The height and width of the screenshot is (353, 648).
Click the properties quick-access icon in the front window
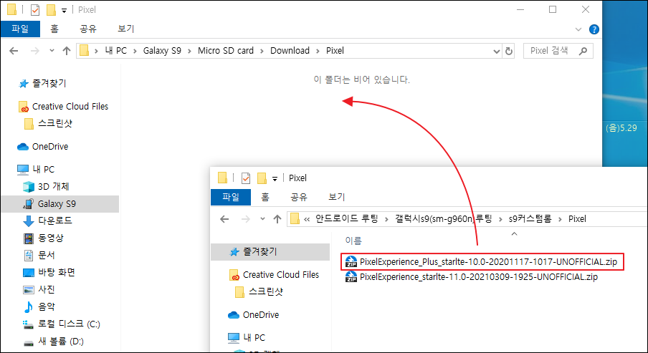(x=246, y=178)
